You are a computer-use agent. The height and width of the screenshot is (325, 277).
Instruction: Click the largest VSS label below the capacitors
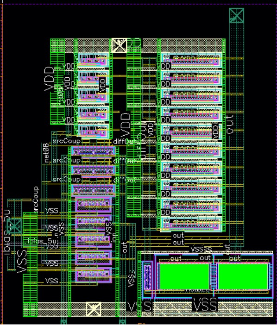point(205,305)
